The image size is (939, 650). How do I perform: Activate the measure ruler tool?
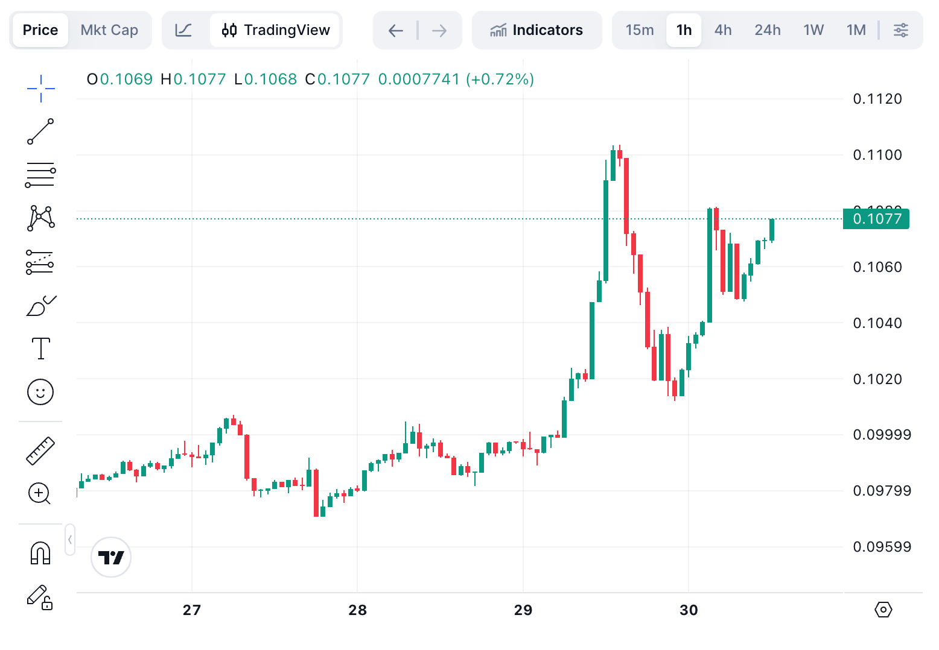(40, 450)
